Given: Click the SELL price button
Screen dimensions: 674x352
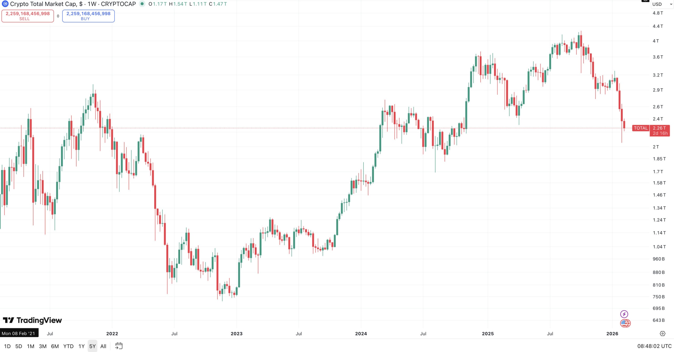Looking at the screenshot, I should click(x=28, y=16).
